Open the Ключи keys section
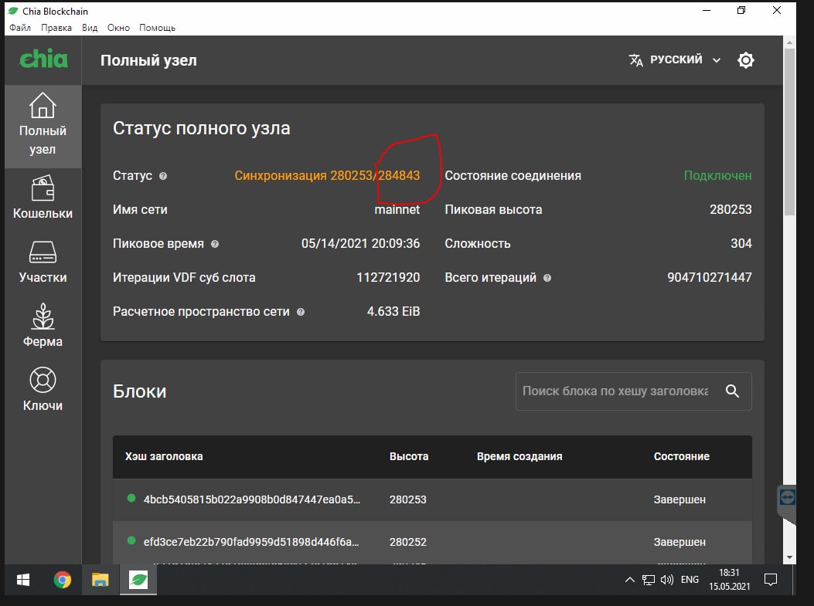 click(x=43, y=390)
